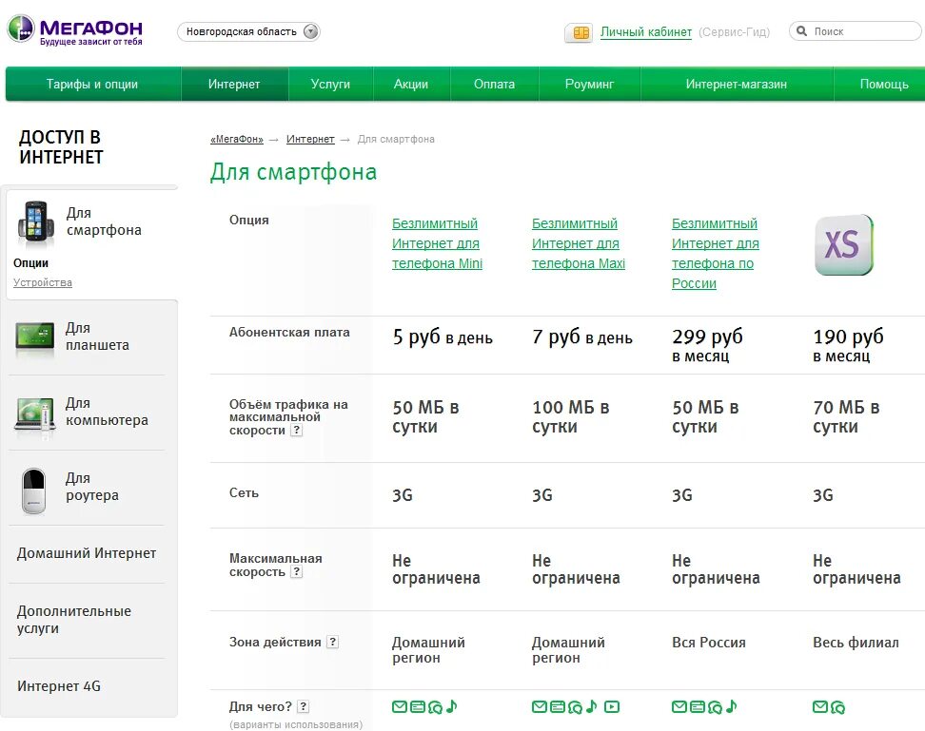Open Личный кабинет link
This screenshot has width=925, height=731.
[x=646, y=32]
